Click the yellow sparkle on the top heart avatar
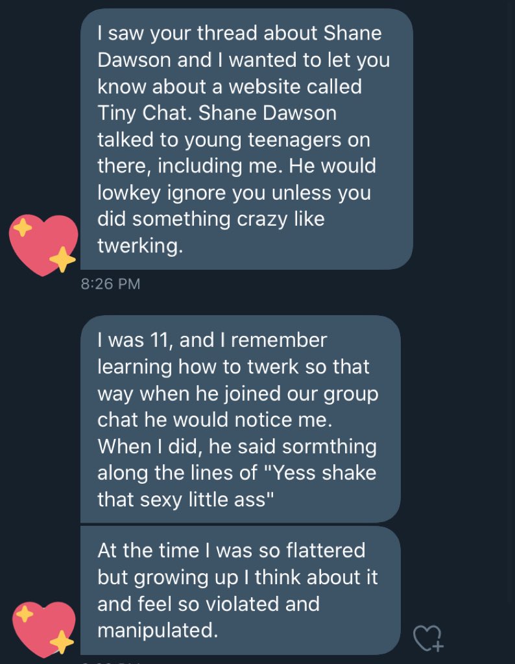Screen dimensions: 515x664 62,259
